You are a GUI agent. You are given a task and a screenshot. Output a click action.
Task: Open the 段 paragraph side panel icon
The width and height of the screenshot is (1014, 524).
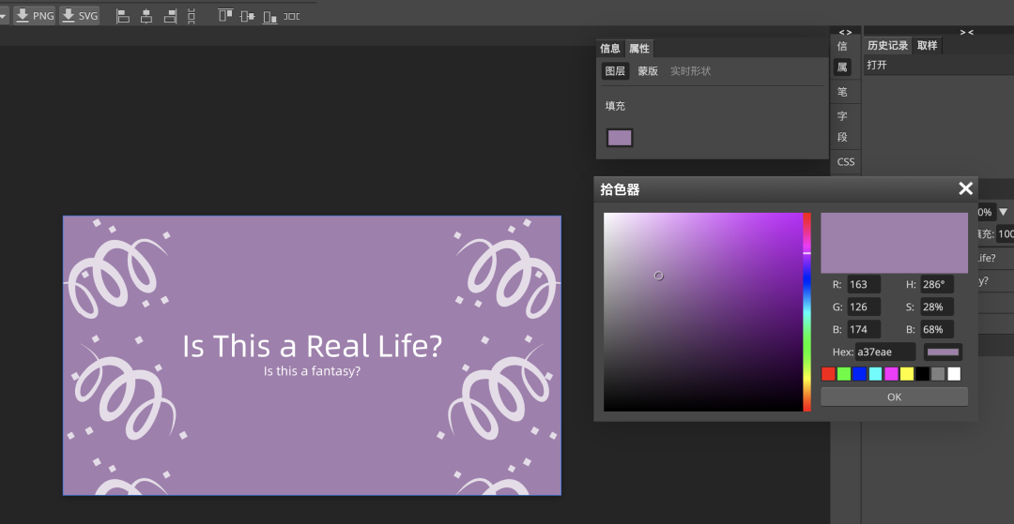pyautogui.click(x=842, y=138)
